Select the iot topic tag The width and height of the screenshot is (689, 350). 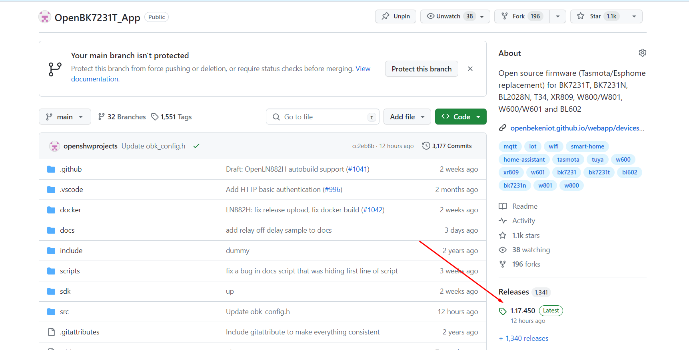click(x=533, y=146)
